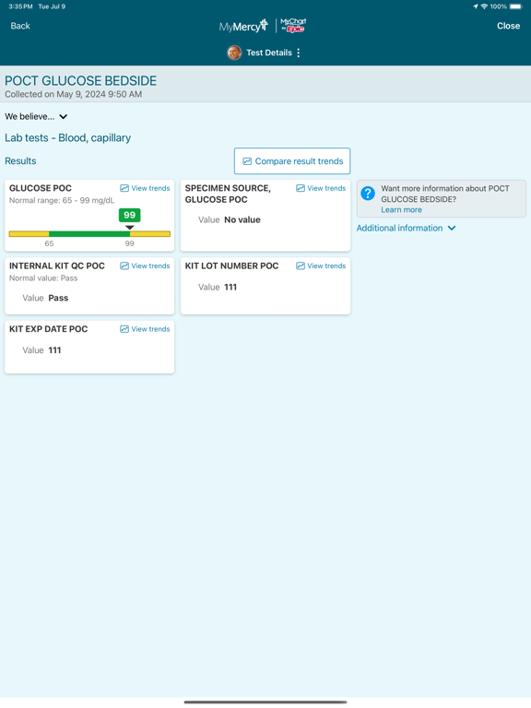View trends for KIT LOT NUMBER POC
Screen dimensions: 531x708
tap(321, 265)
